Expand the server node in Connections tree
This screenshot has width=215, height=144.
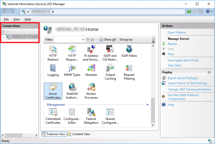click(3, 37)
